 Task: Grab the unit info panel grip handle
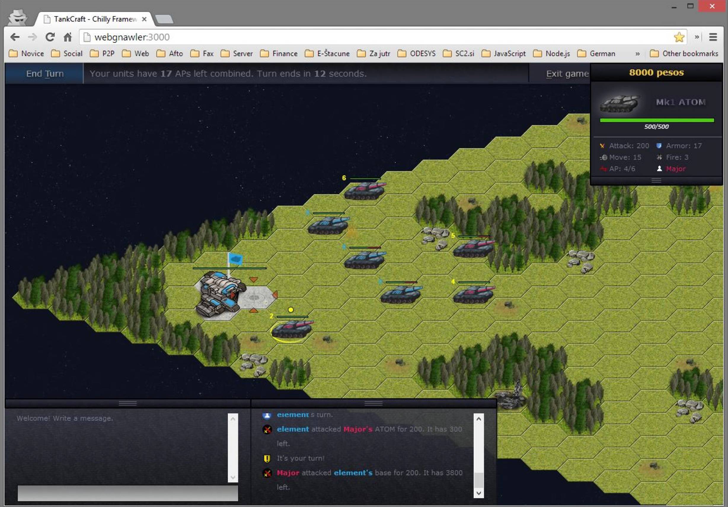pyautogui.click(x=656, y=180)
